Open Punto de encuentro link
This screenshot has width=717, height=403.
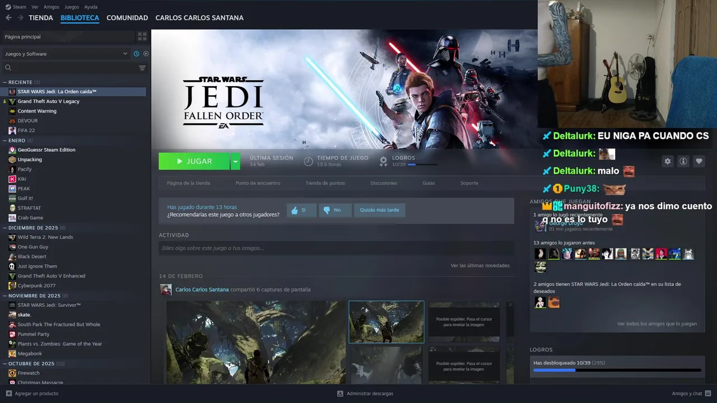[x=258, y=183]
